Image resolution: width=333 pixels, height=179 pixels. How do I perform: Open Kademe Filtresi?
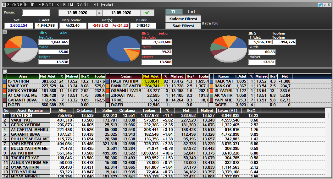click(x=183, y=19)
